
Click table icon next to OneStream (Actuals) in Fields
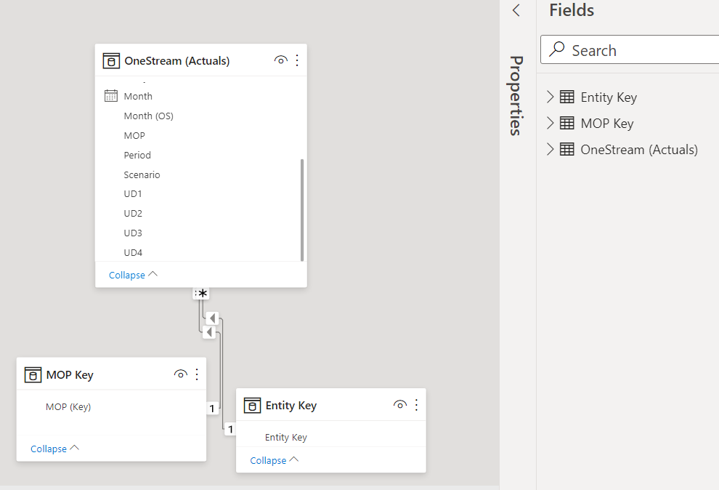566,149
